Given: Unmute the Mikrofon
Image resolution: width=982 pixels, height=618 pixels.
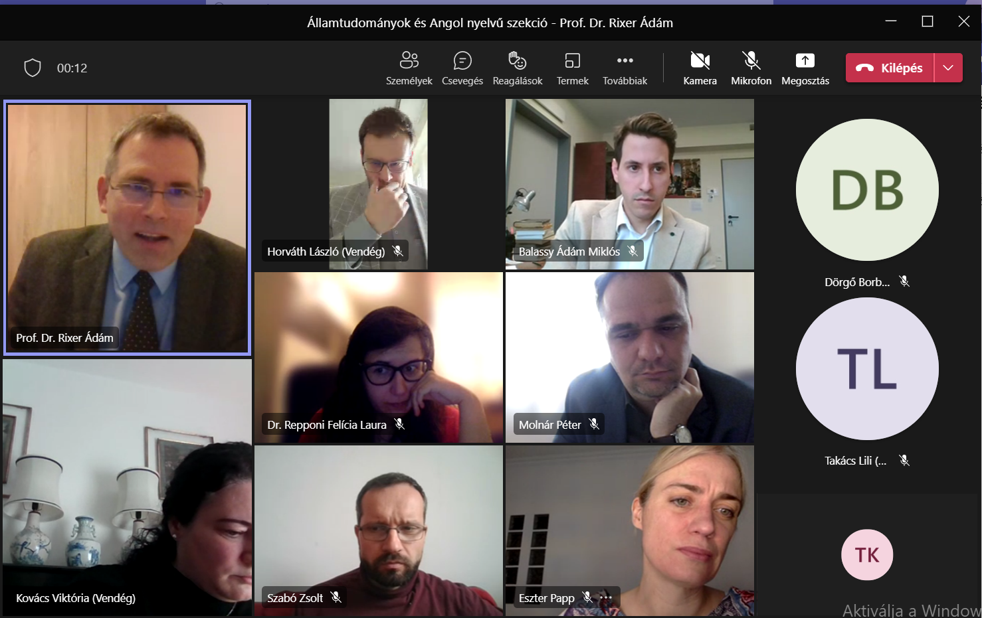Looking at the screenshot, I should click(751, 68).
